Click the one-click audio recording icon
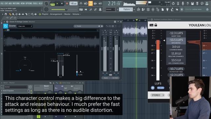 pyautogui.click(x=177, y=10)
